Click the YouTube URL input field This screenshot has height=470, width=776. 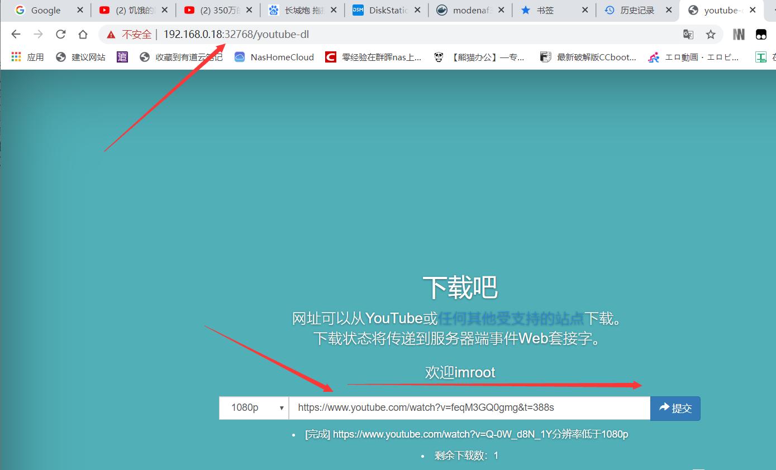(469, 407)
